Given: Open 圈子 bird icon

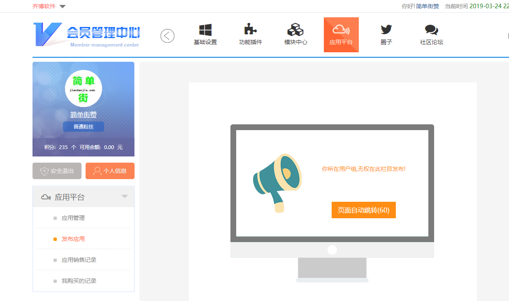Looking at the screenshot, I should [x=386, y=30].
